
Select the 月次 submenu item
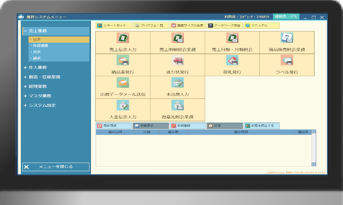(36, 52)
